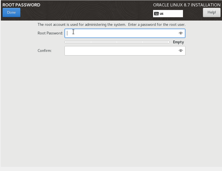Reveal the Confirm password using the eye icon
222x171 pixels.
pos(180,51)
